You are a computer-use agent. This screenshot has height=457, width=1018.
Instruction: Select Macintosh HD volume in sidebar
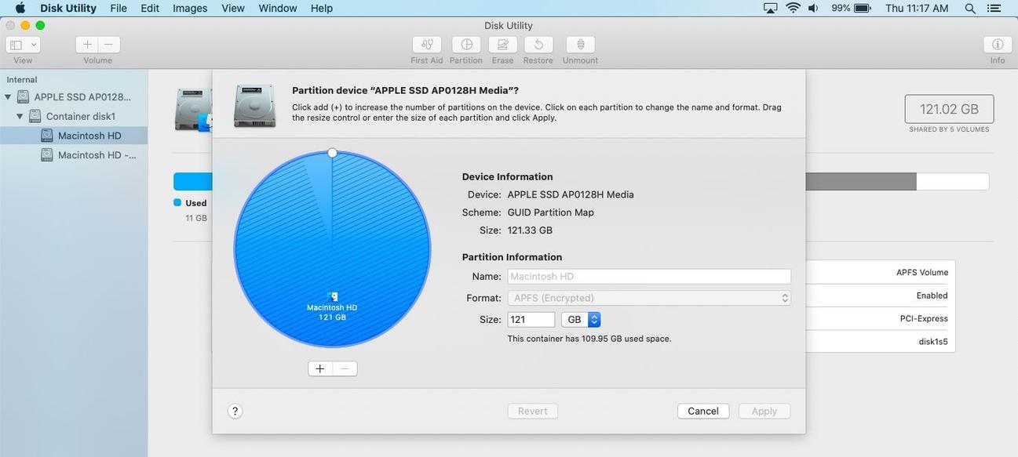(x=74, y=136)
